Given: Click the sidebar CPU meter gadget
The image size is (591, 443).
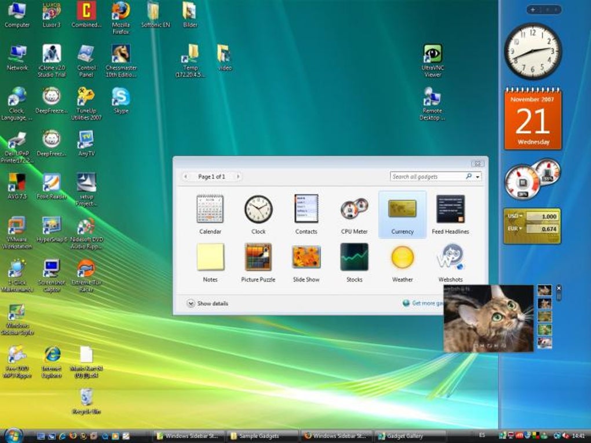Looking at the screenshot, I should click(x=532, y=178).
